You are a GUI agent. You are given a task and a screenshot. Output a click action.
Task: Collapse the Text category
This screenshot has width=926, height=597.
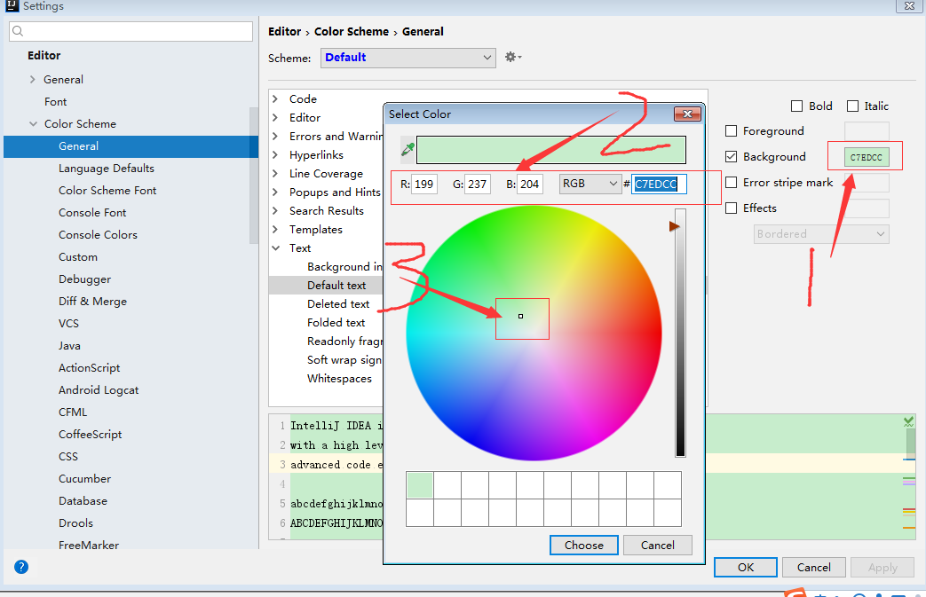[x=276, y=248]
